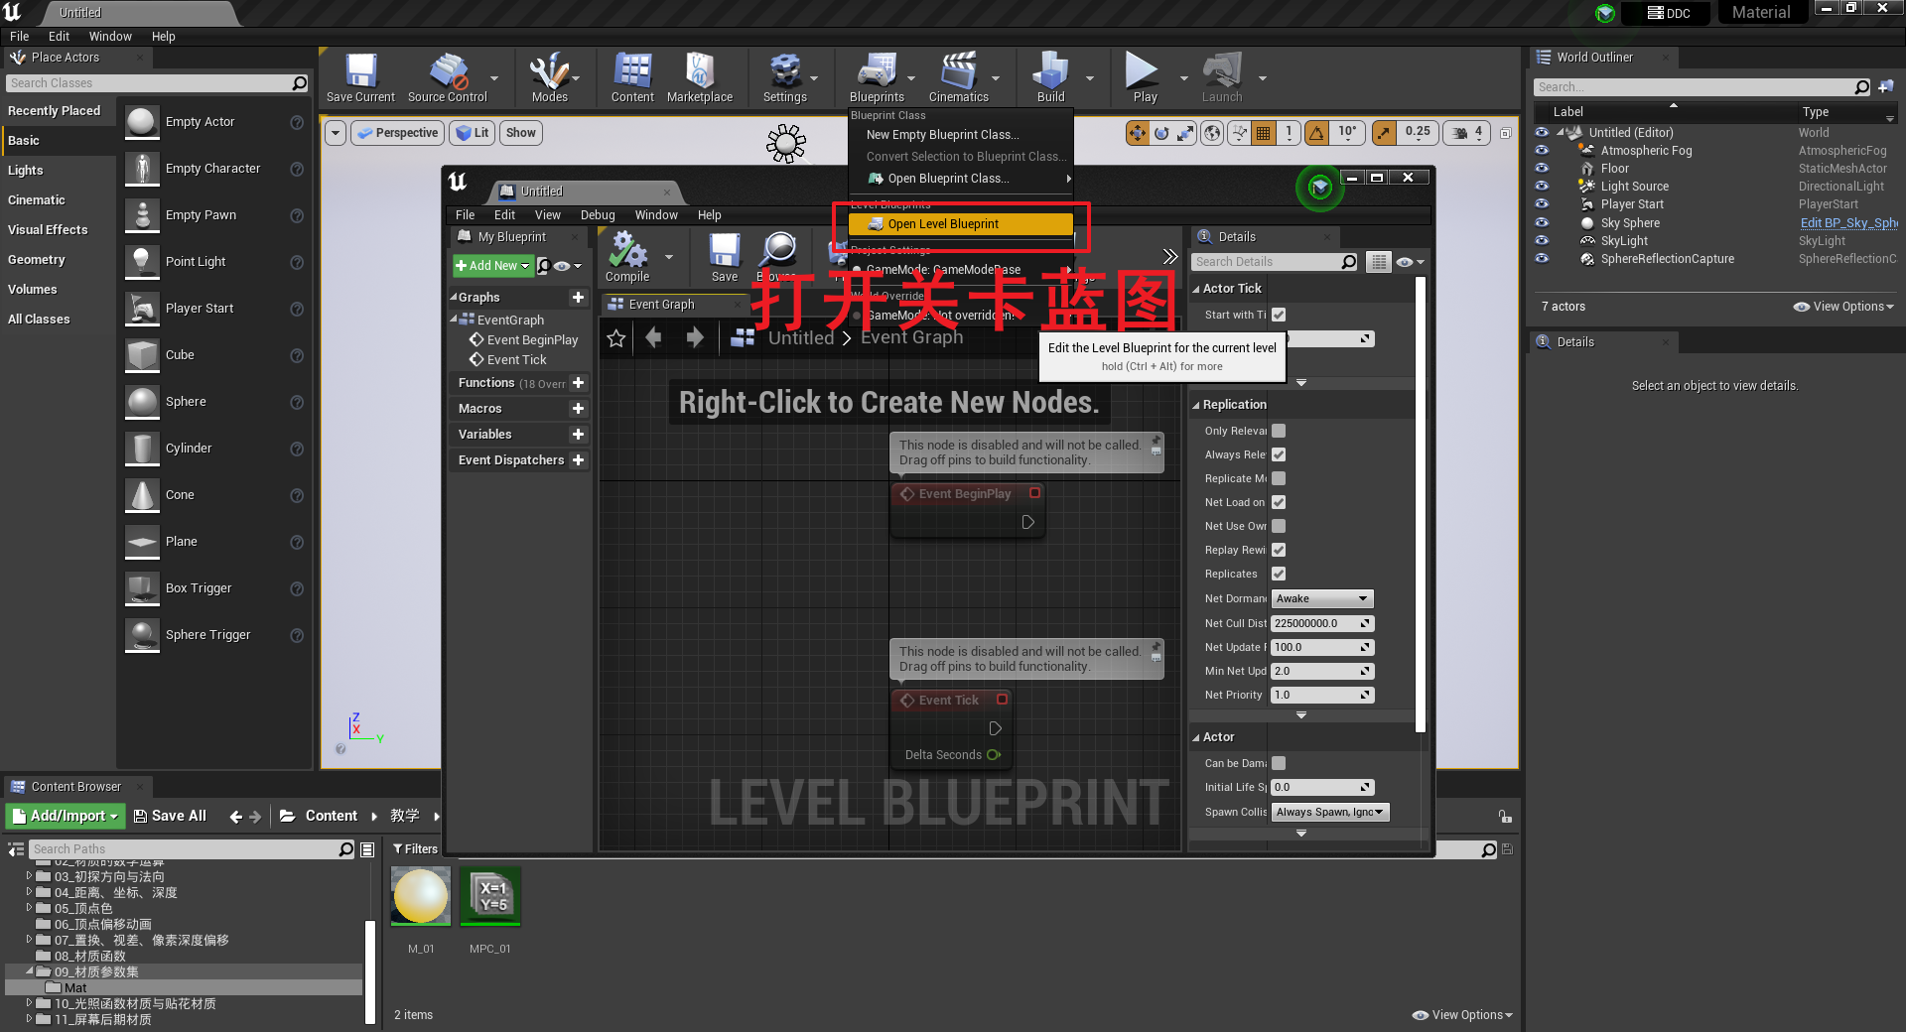Toggle the Replicates checkbox
This screenshot has width=1906, height=1032.
1278,574
